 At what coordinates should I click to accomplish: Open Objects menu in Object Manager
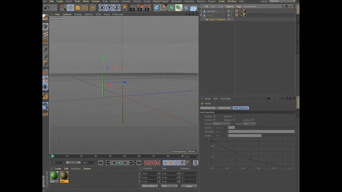coord(229,6)
